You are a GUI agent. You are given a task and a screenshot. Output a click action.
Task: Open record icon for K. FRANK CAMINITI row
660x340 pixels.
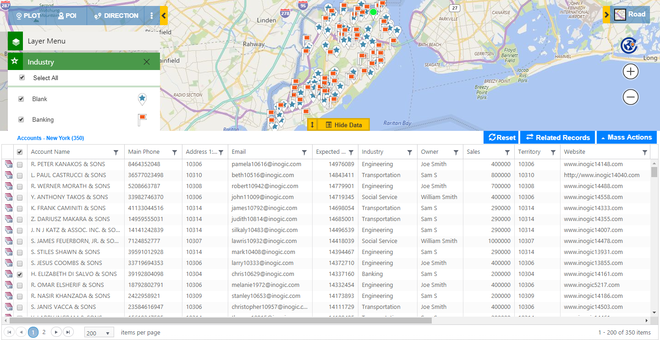9,208
